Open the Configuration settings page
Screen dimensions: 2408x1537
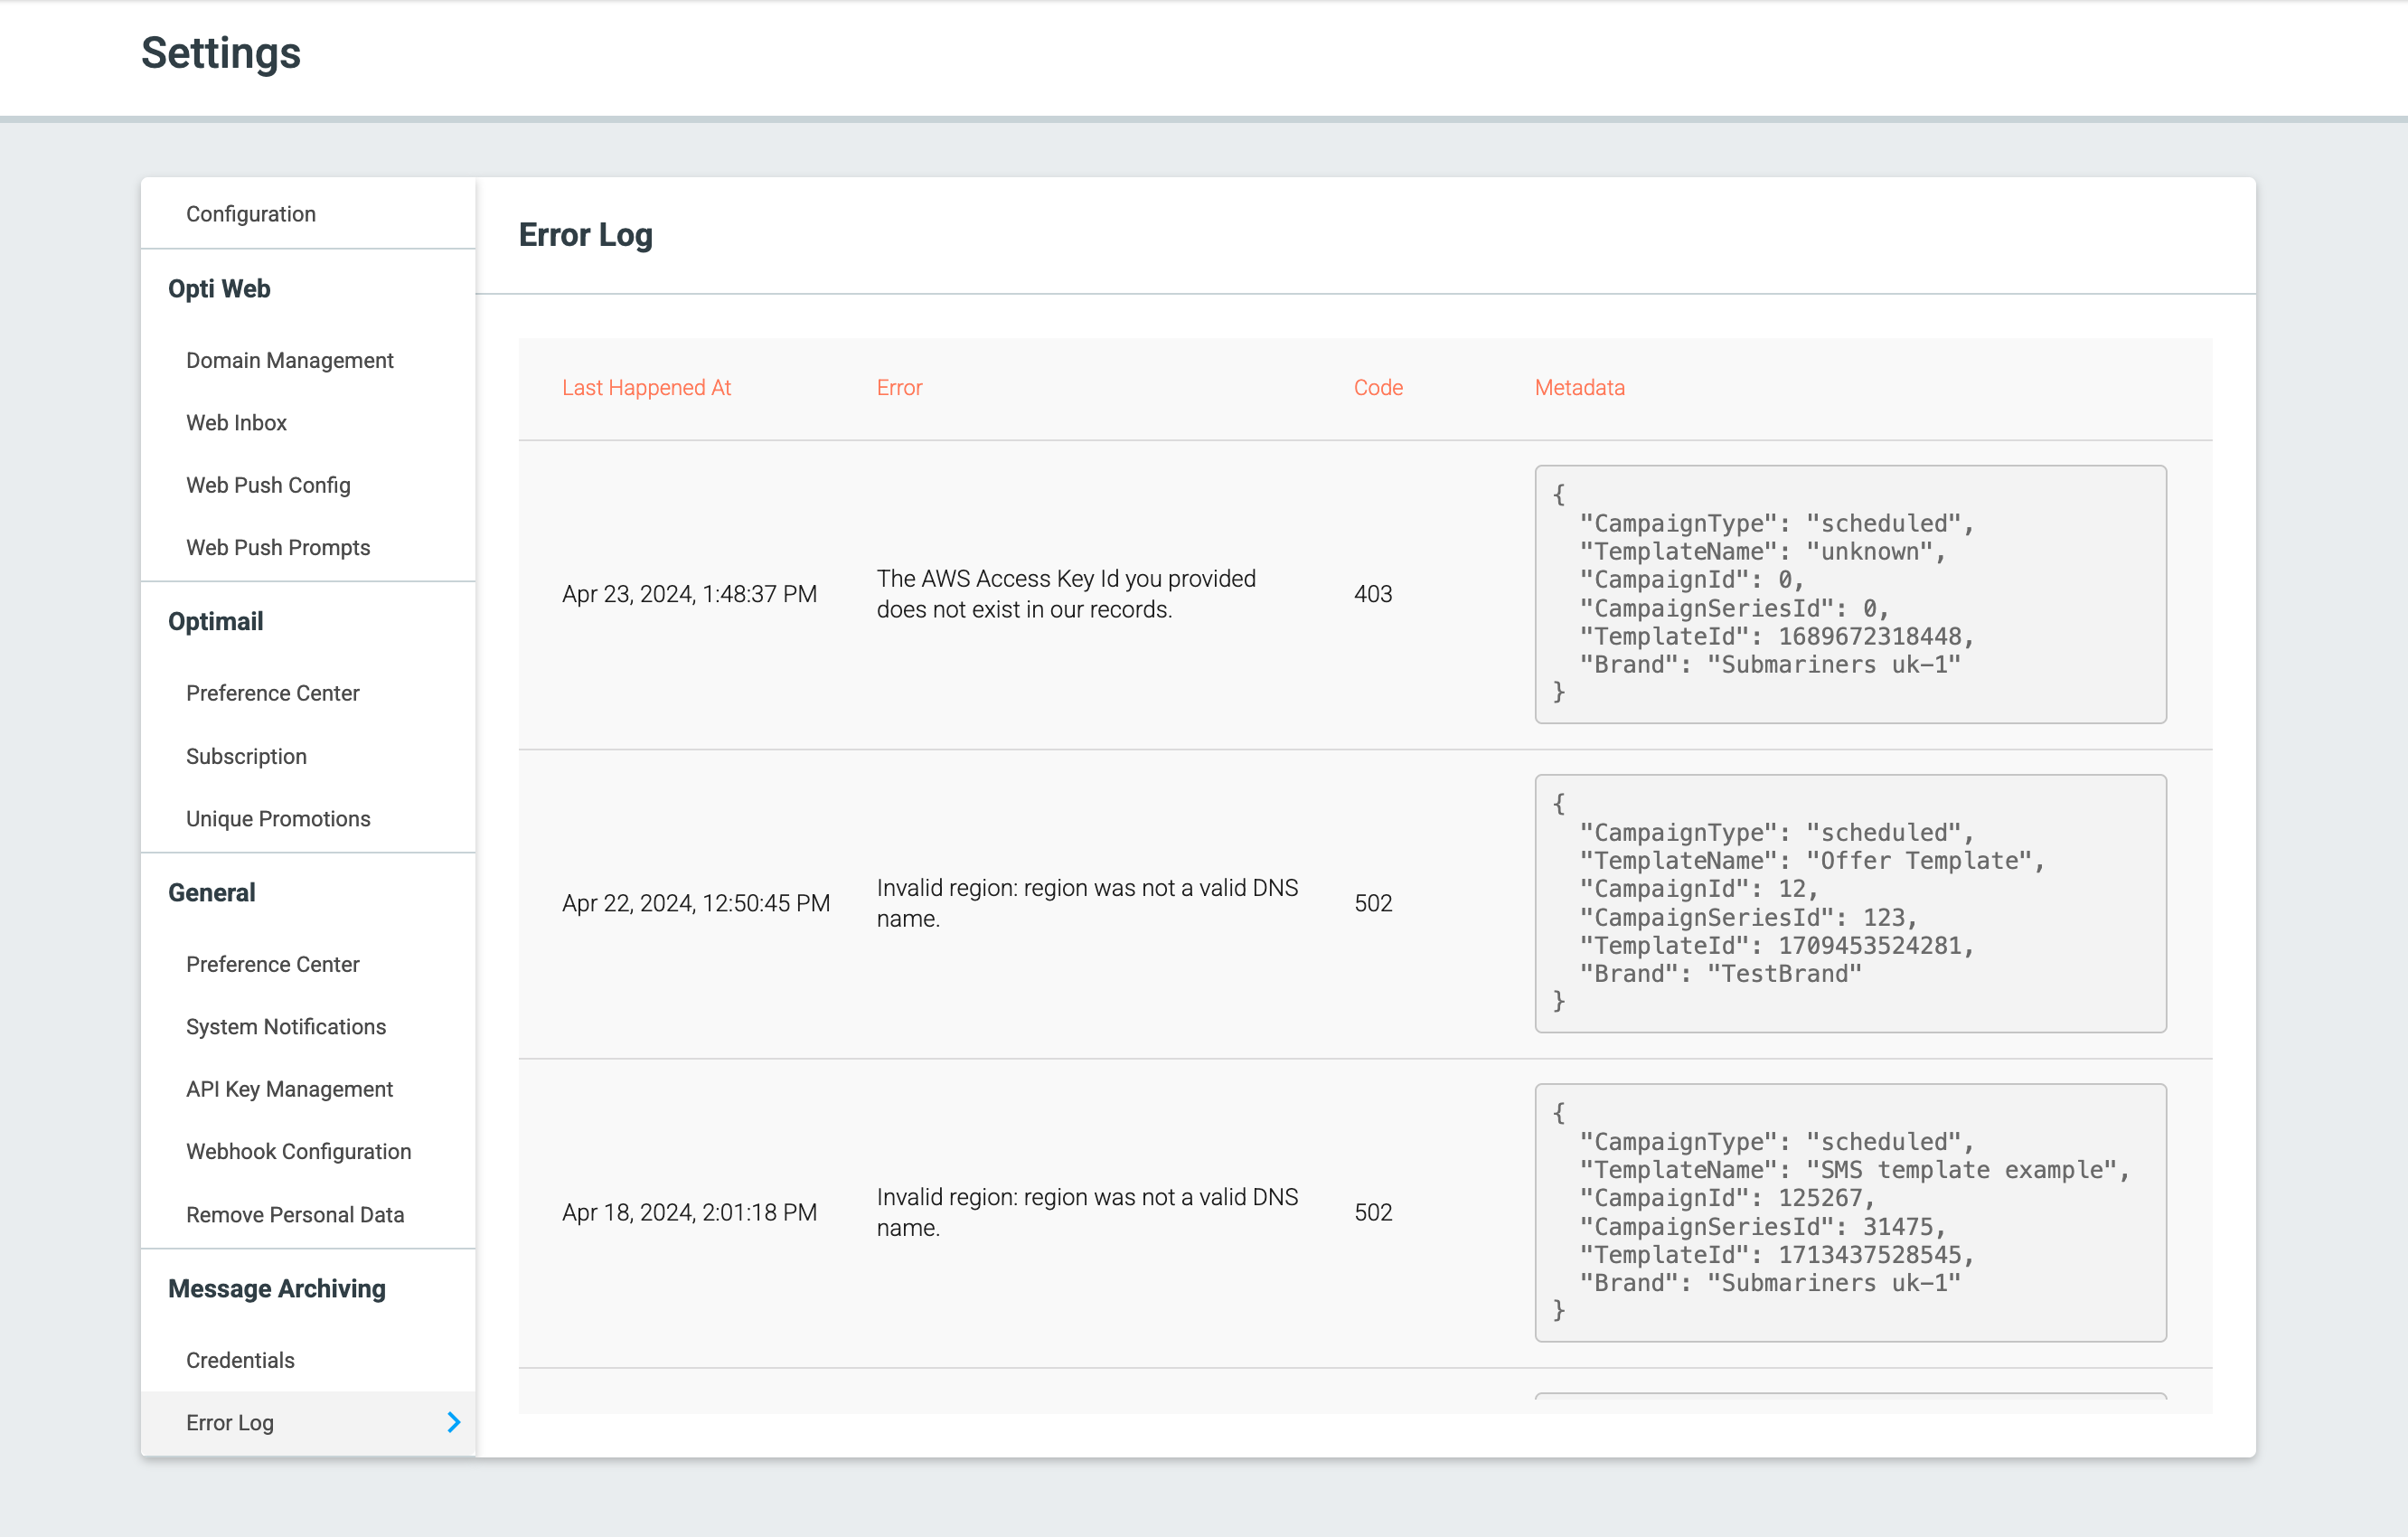tap(251, 214)
